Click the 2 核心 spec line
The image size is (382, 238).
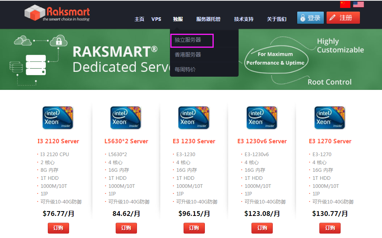(x=47, y=162)
